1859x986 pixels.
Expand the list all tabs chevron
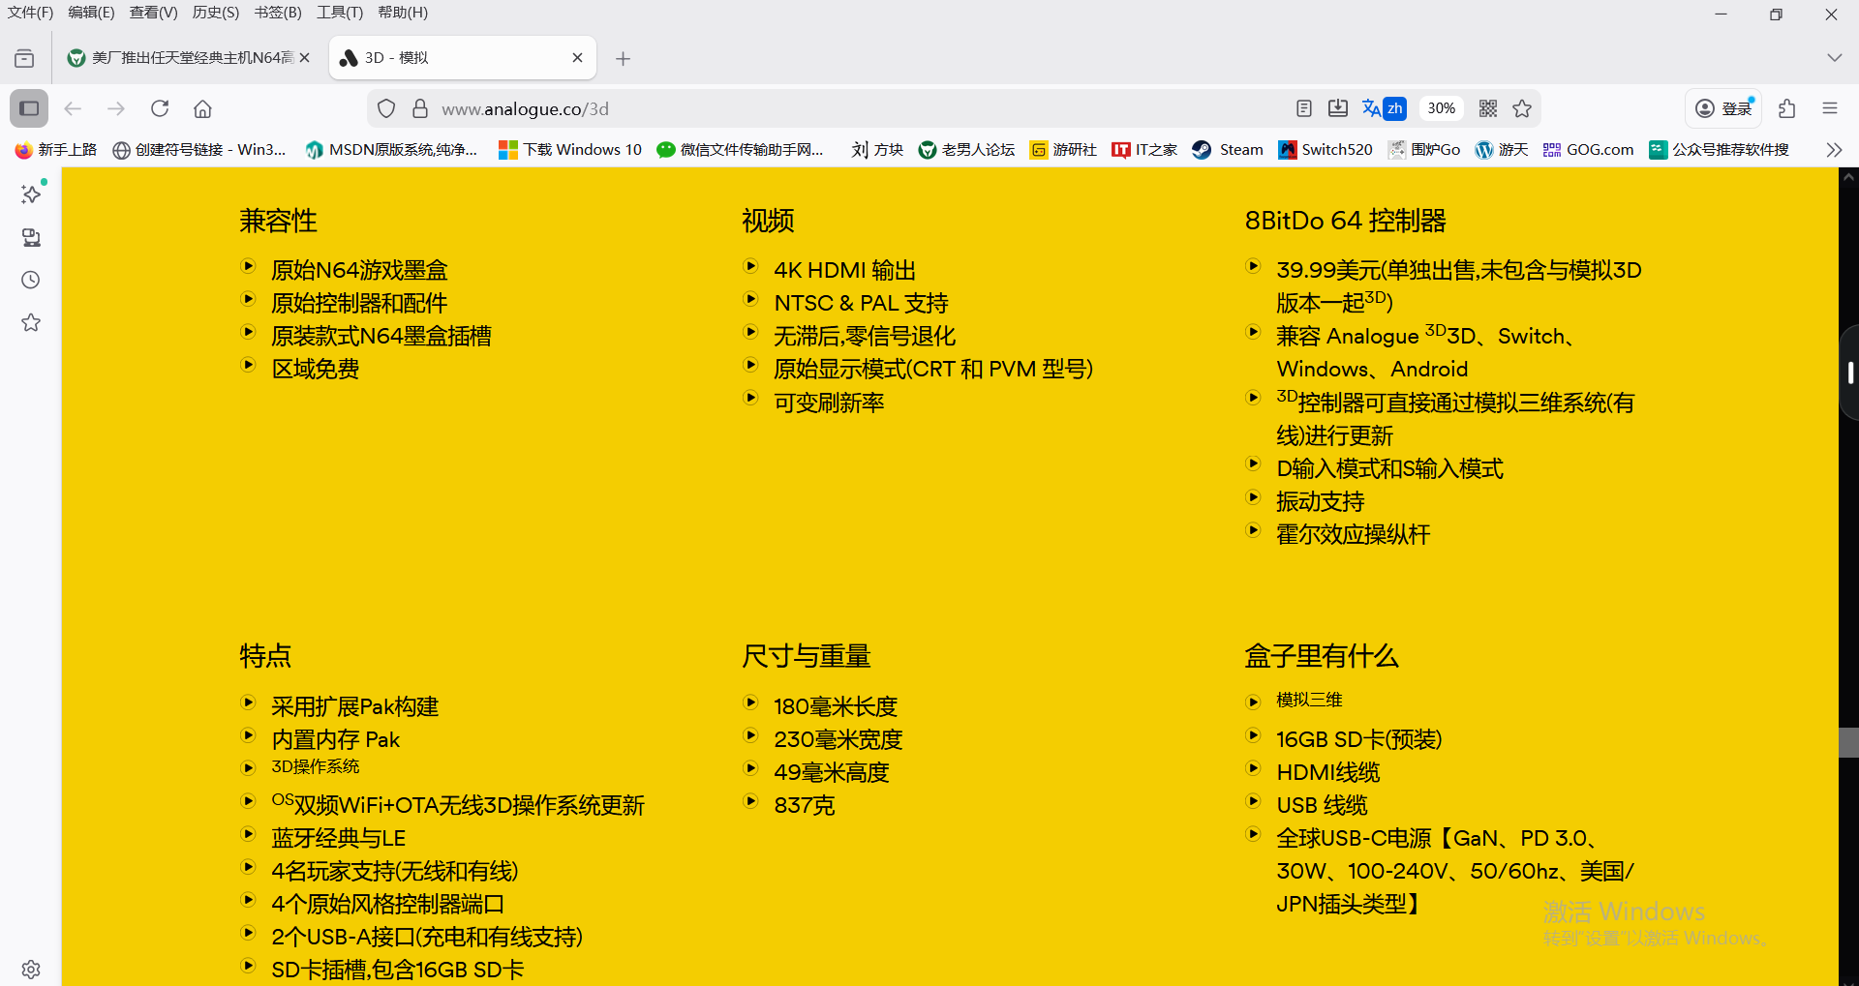click(x=1834, y=58)
